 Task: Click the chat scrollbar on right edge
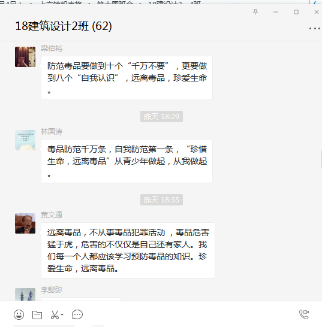pyautogui.click(x=321, y=159)
